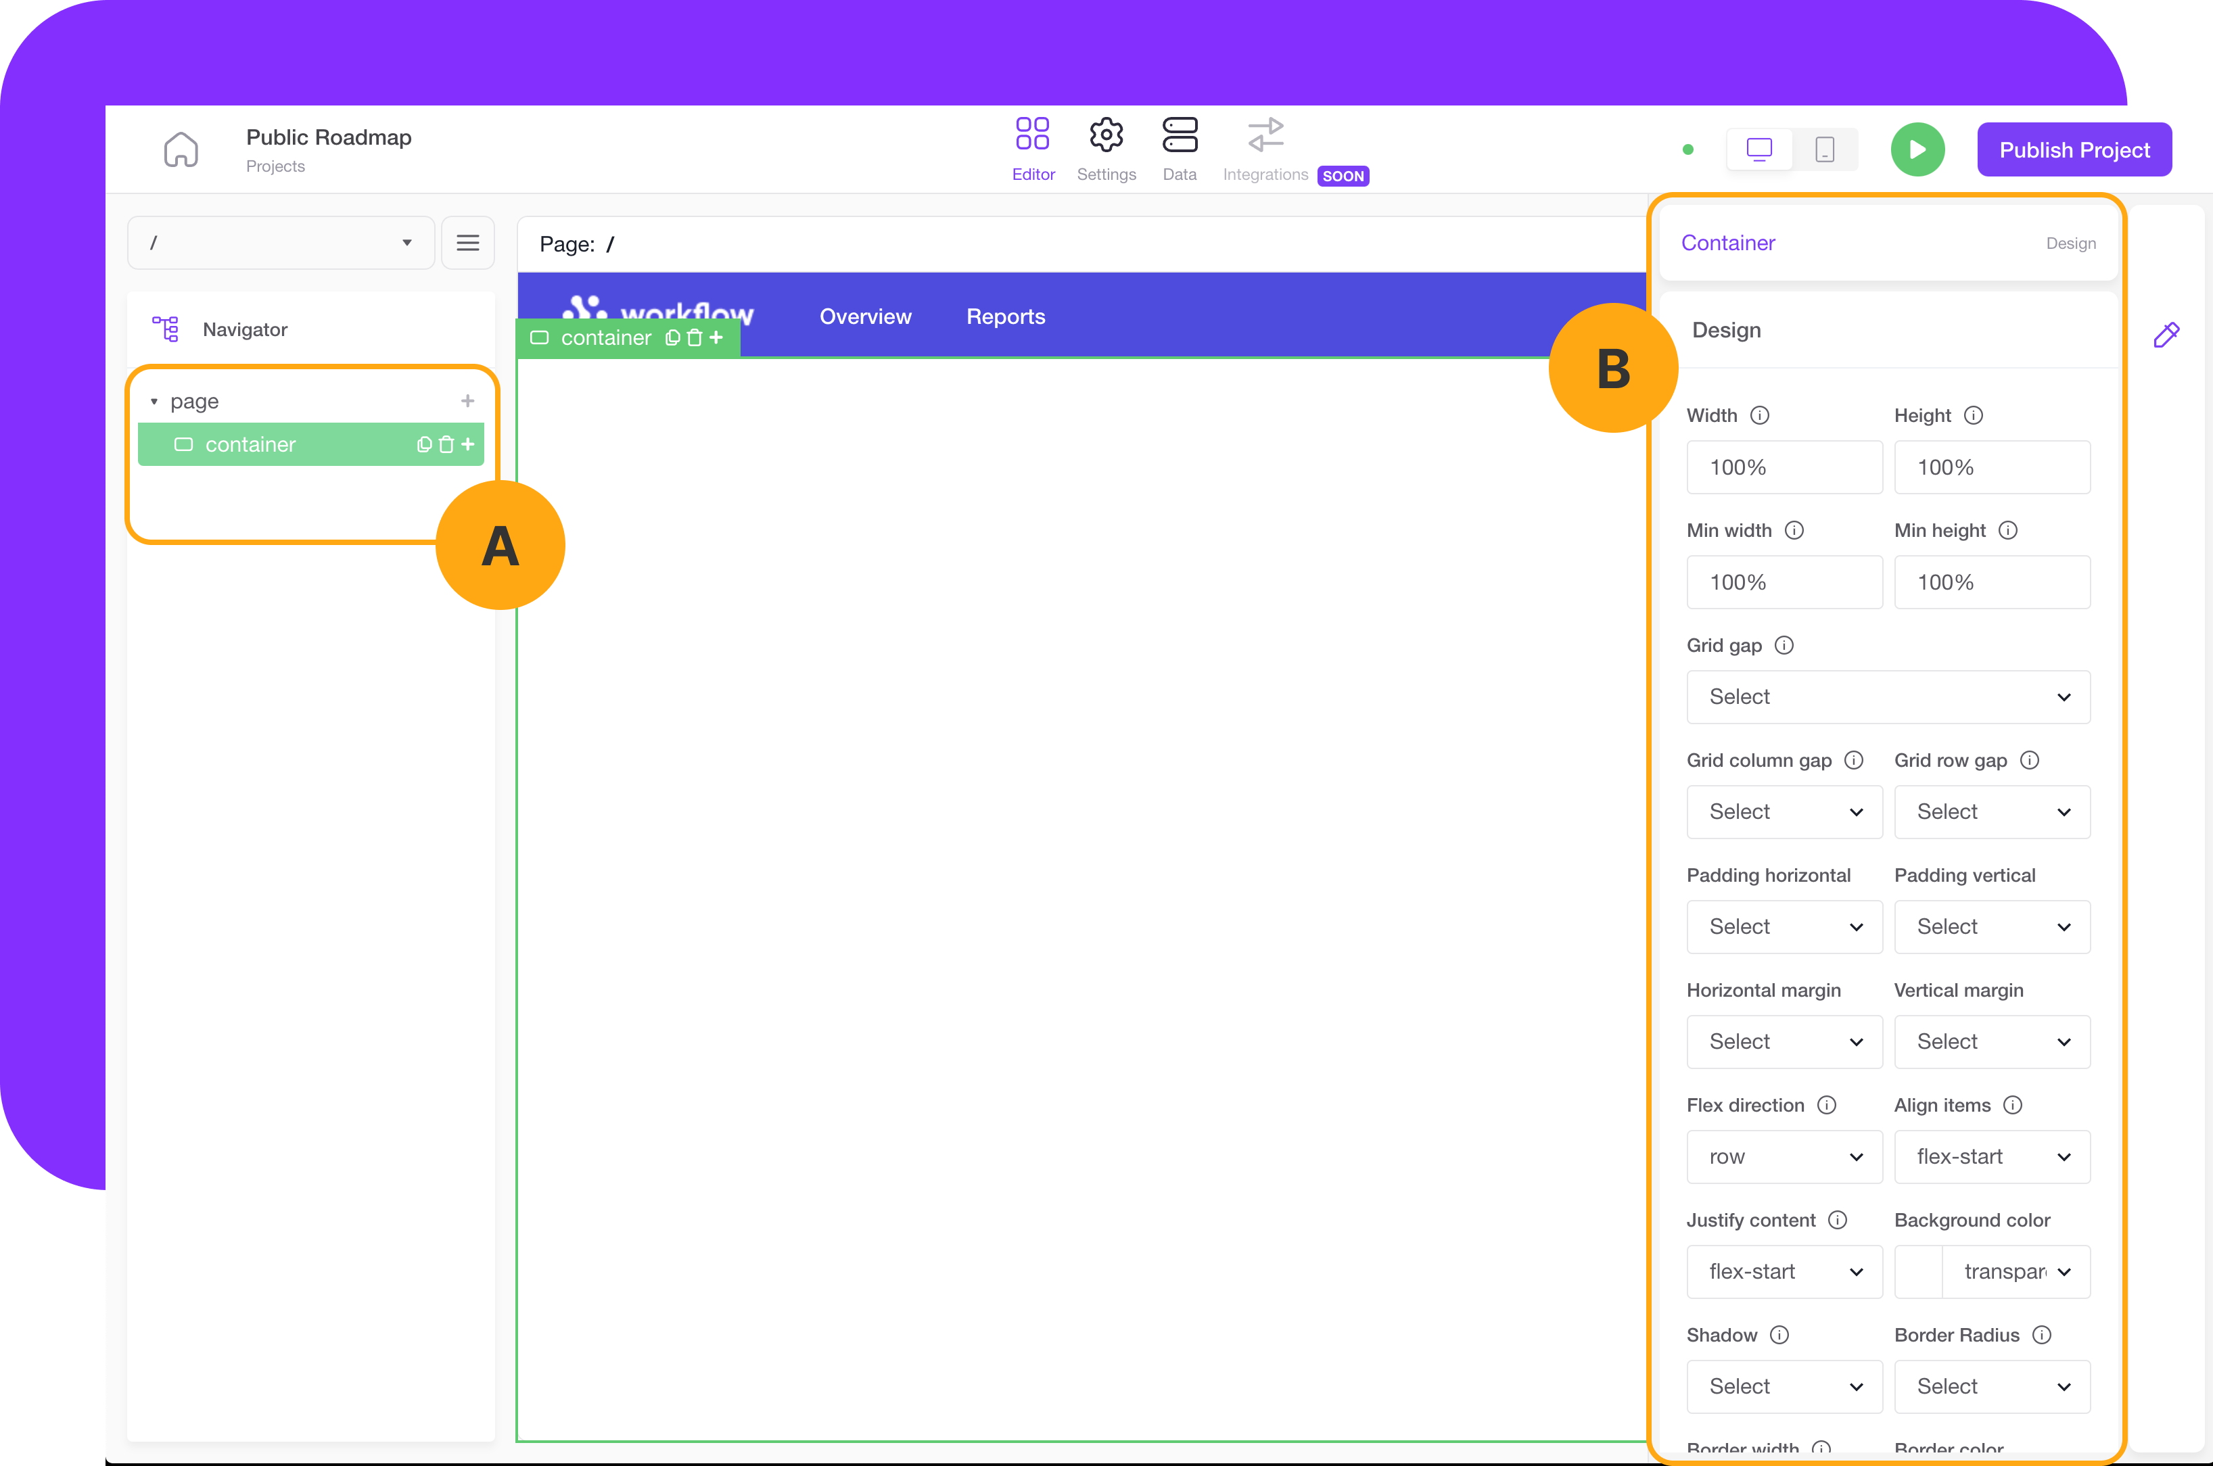Viewport: 2213px width, 1466px height.
Task: Open the Data tab
Action: (1180, 149)
